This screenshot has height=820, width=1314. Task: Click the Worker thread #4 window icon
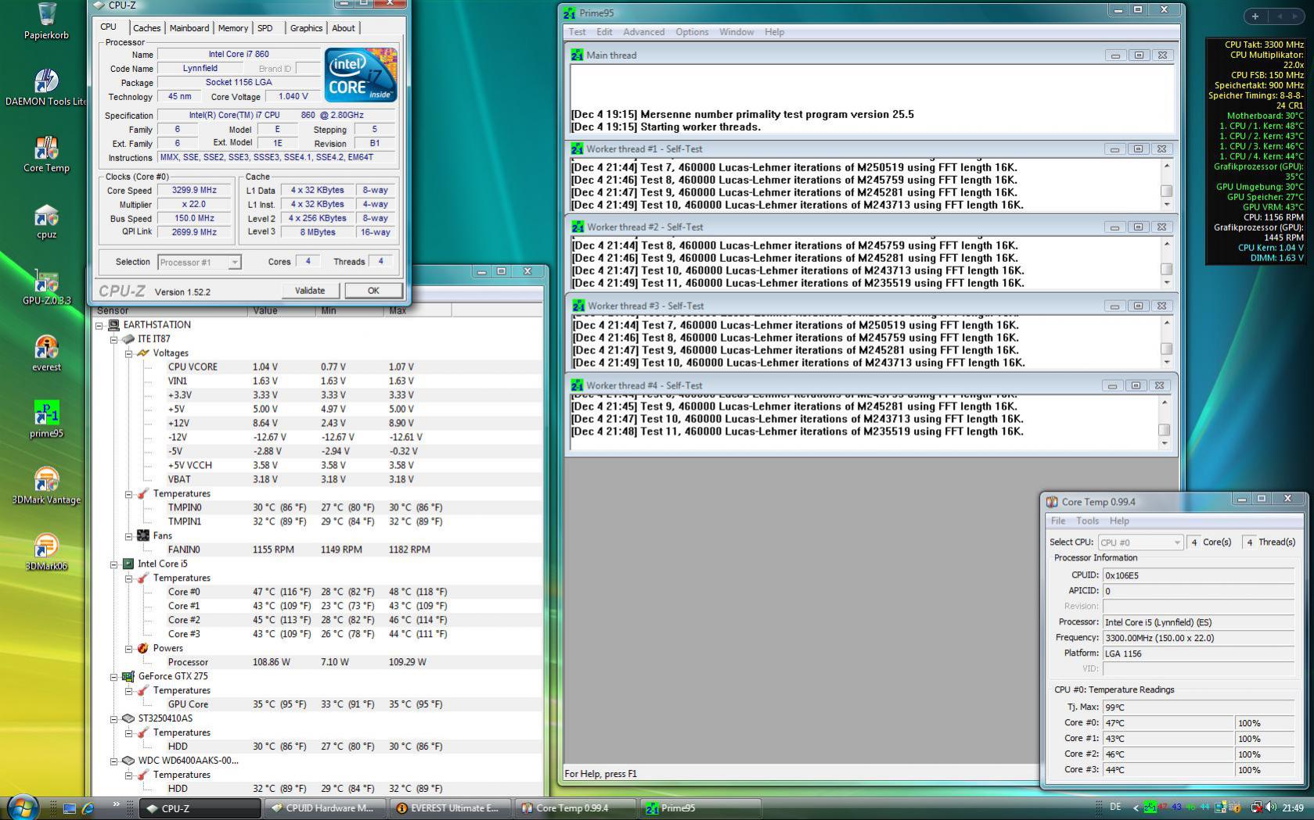577,385
